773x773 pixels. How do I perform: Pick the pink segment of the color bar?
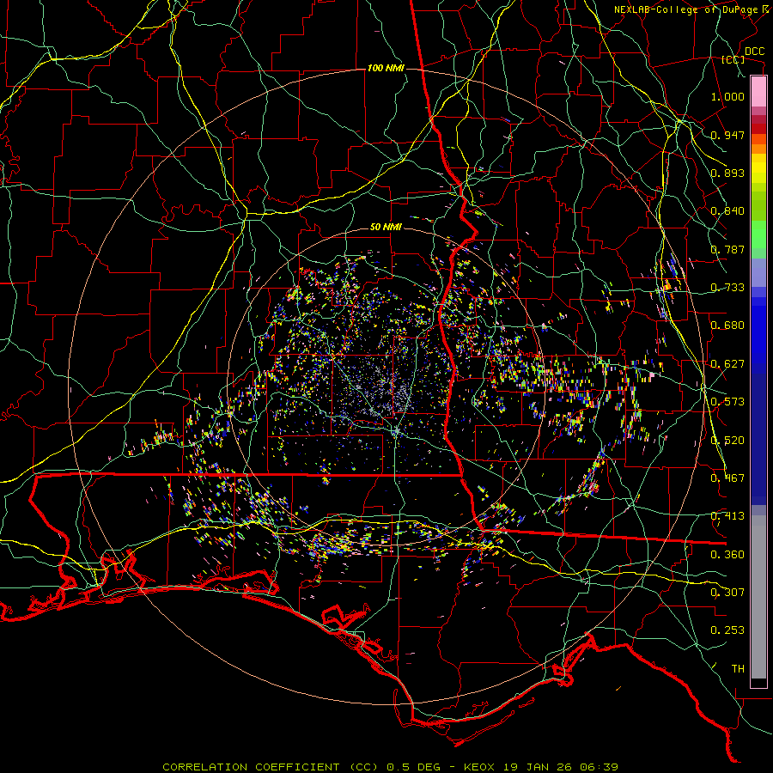click(758, 92)
